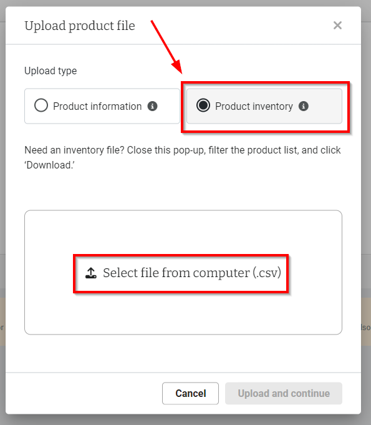Click the 'Need an inventory file?' help text
The height and width of the screenshot is (425, 371).
[x=183, y=157]
